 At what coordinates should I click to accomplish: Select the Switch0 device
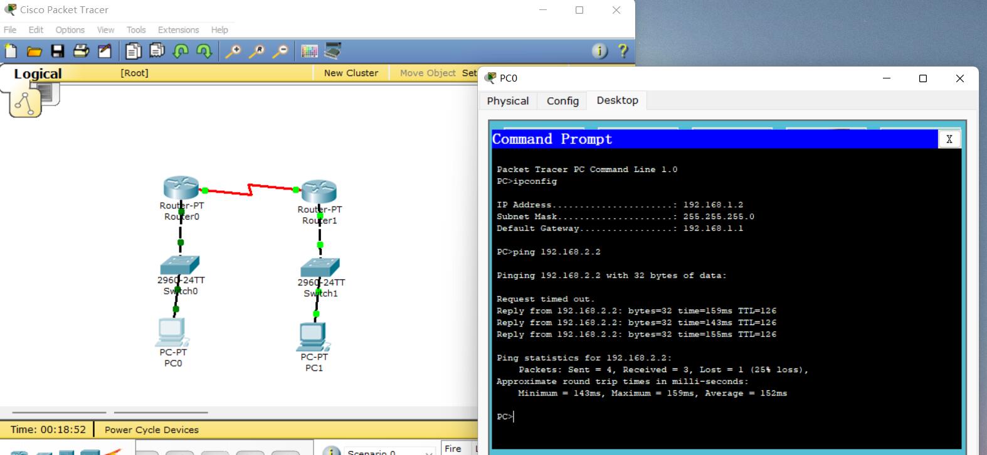[180, 265]
